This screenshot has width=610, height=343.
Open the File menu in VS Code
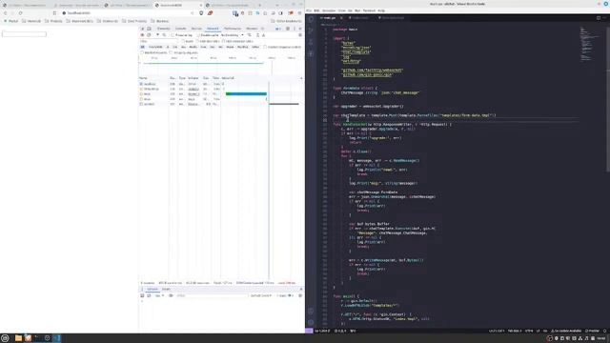coord(309,10)
